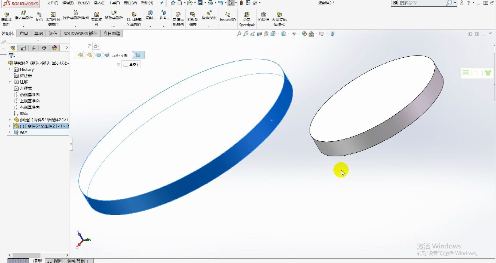Click the 线性零部件阵列 tool
496x263 pixels.
(x=75, y=16)
